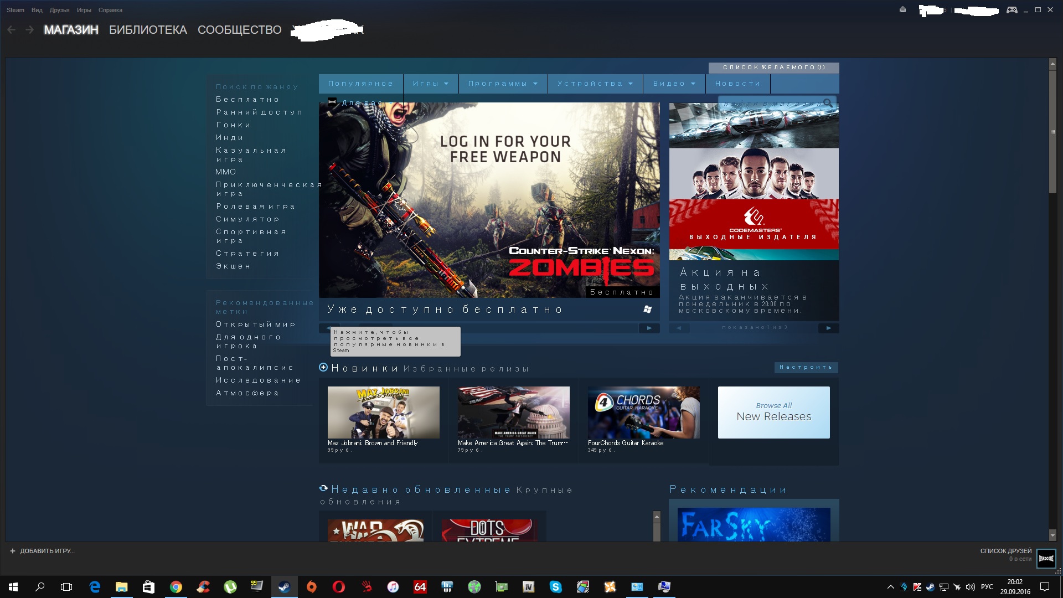Open the Устройства dropdown menu
The height and width of the screenshot is (598, 1063).
click(x=595, y=84)
